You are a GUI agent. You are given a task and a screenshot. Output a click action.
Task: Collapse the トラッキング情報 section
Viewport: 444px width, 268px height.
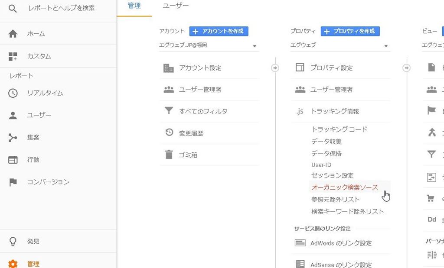[334, 111]
